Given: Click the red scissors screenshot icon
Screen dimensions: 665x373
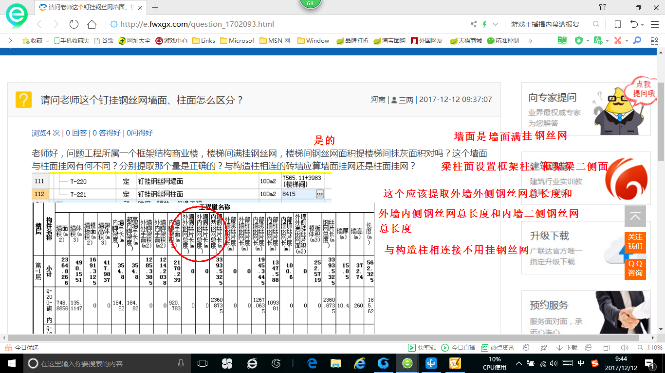Looking at the screenshot, I should [x=618, y=41].
